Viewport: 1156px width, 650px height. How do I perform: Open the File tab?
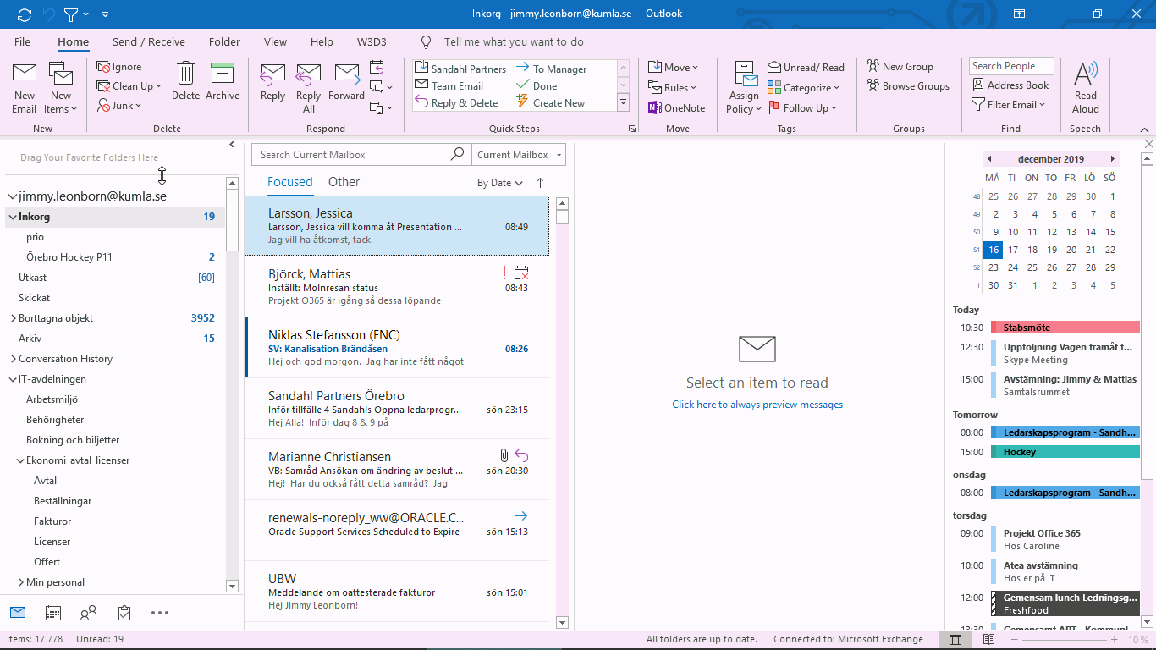[x=22, y=41]
